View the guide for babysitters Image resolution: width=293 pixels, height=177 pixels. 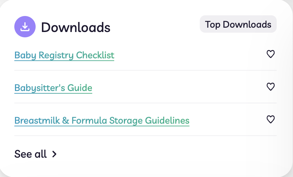point(53,88)
